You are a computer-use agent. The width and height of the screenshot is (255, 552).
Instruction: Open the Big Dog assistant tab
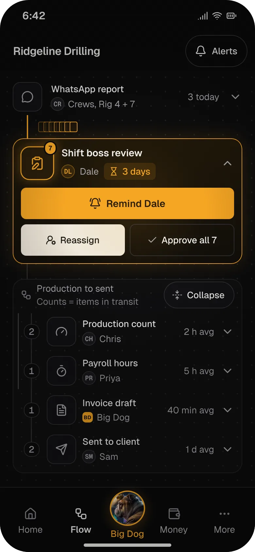(127, 515)
